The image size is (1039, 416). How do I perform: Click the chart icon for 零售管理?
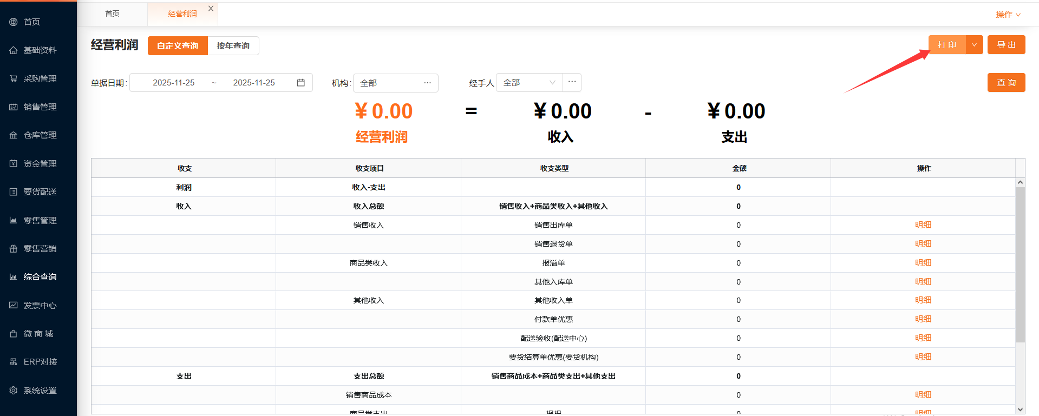[14, 220]
